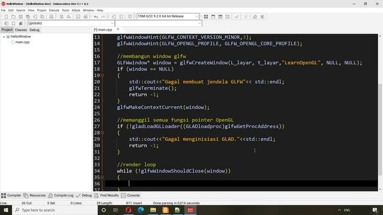The height and width of the screenshot is (215, 383).
Task: Click the editor vertical scrollbar thumb
Action: click(380, 129)
